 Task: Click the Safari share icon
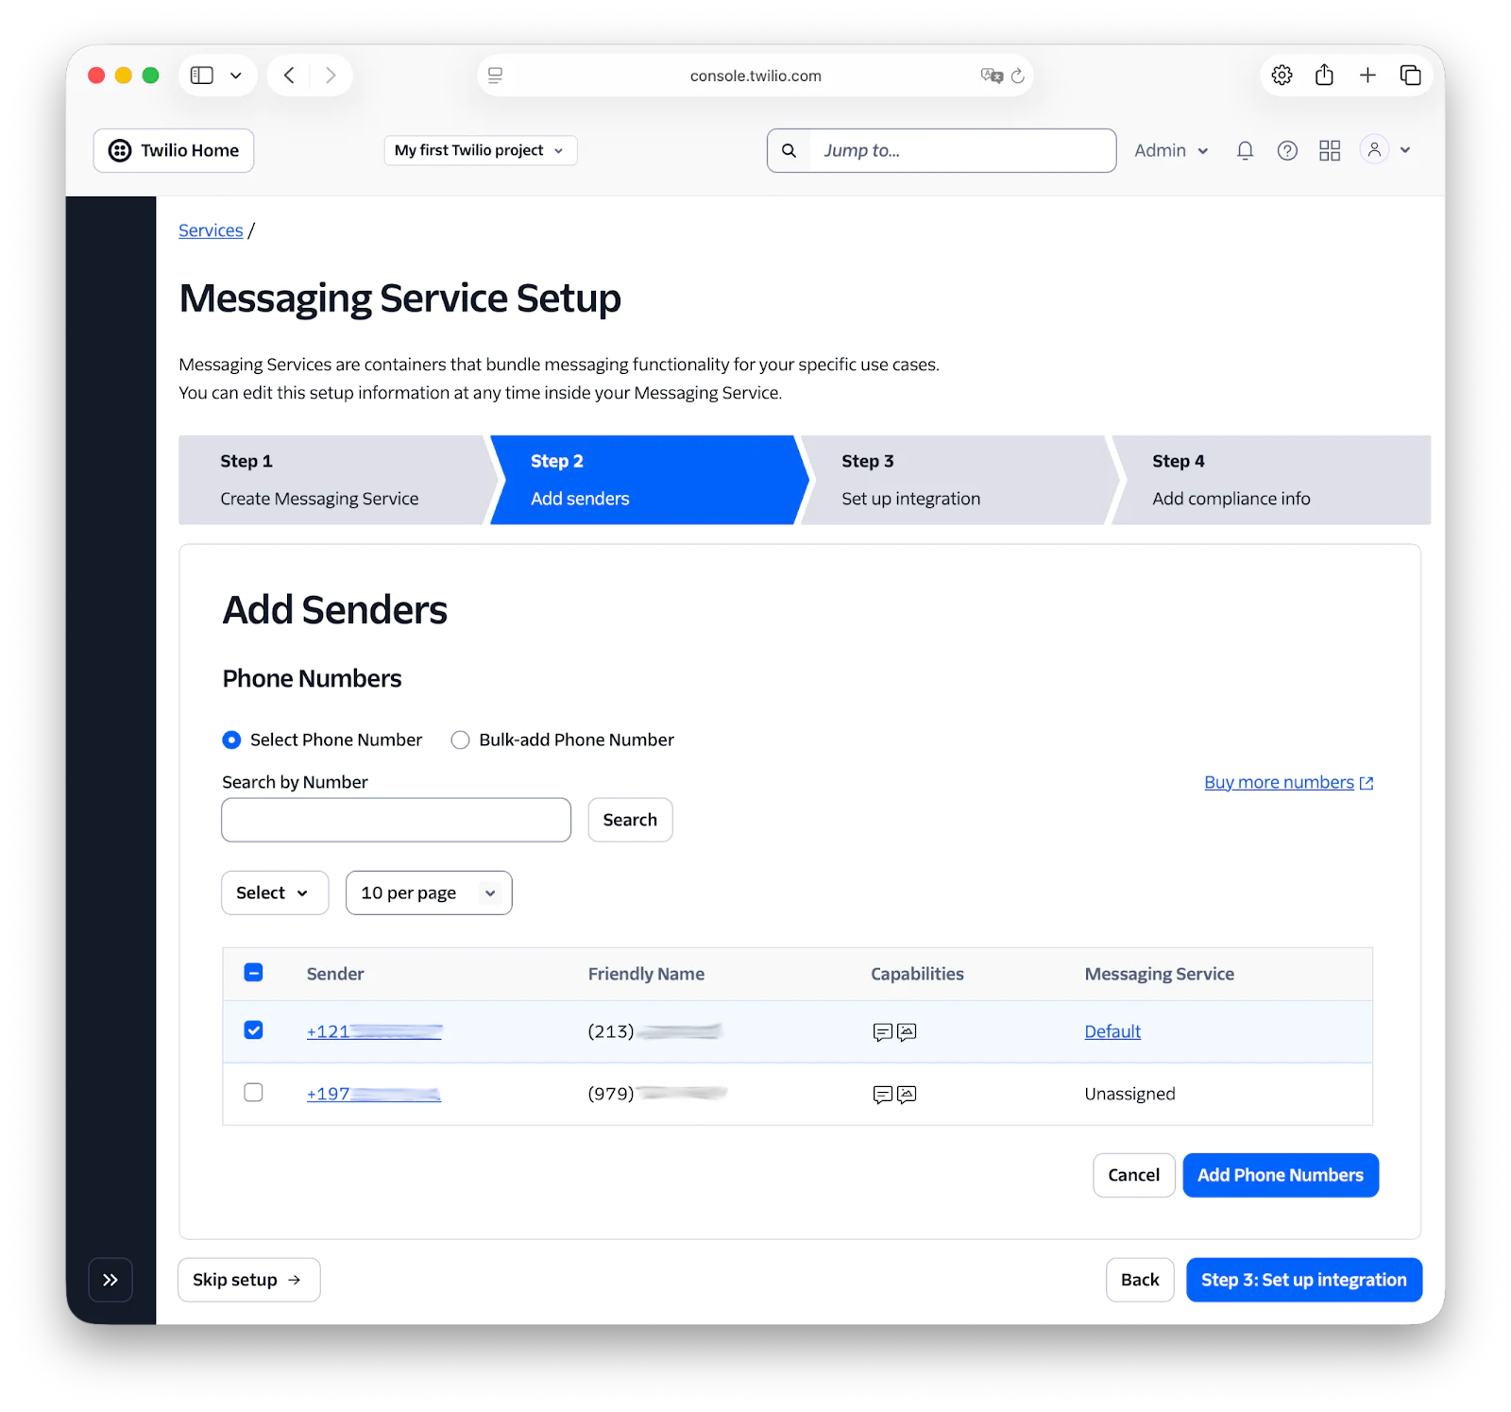click(x=1324, y=76)
